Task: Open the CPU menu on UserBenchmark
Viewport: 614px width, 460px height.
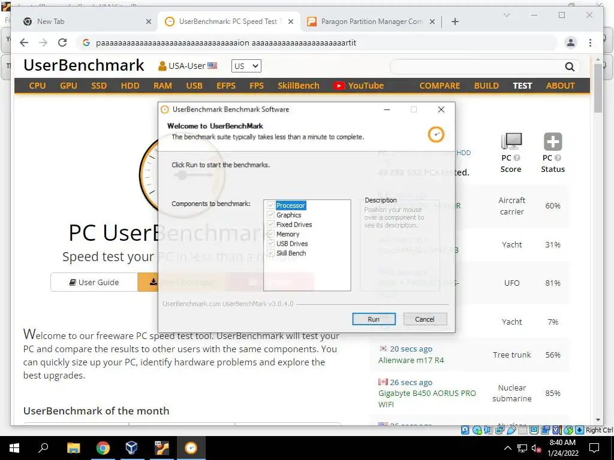Action: point(37,86)
